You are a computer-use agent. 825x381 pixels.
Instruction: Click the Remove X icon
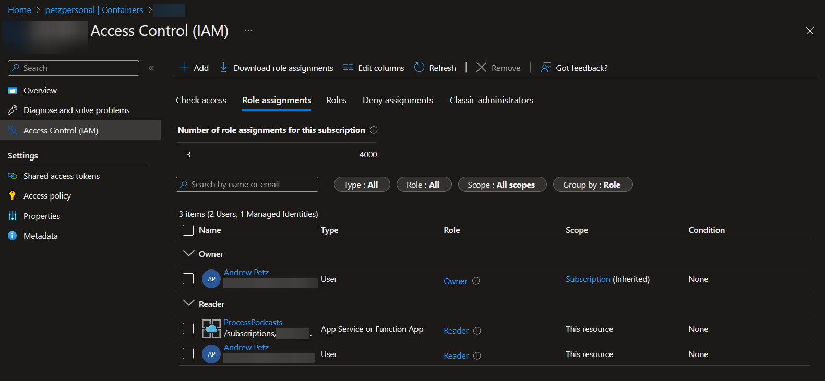click(x=481, y=67)
